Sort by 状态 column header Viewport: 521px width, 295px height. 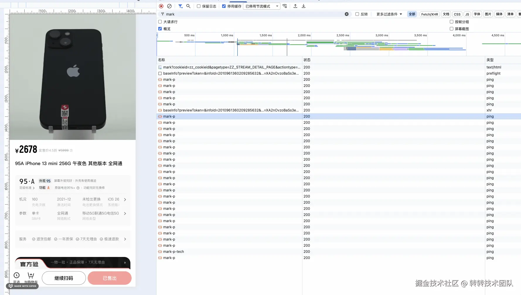coord(394,60)
